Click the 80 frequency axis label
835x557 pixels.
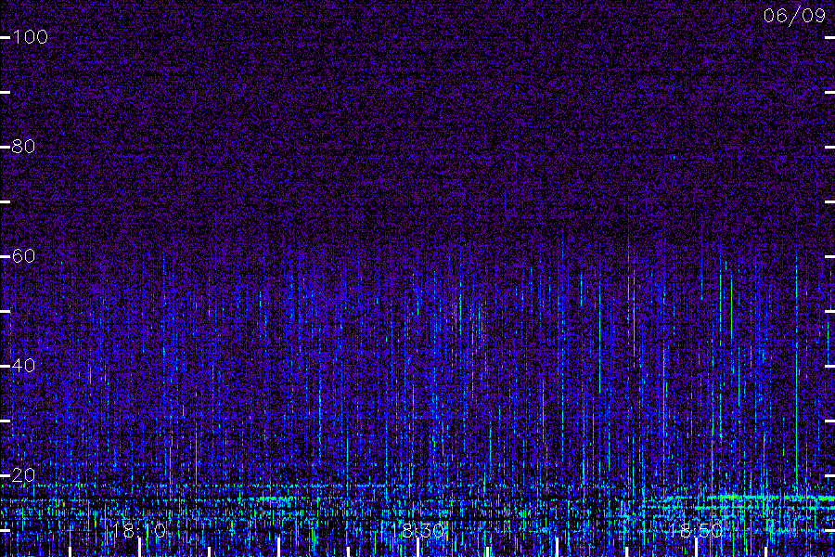click(24, 147)
